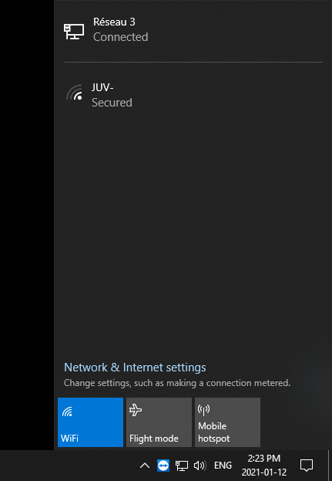Open the volume speaker icon
This screenshot has height=481, width=332.
tap(200, 466)
